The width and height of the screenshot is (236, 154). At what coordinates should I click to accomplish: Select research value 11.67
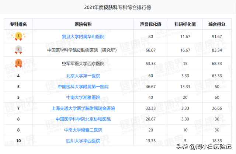coord(185,36)
